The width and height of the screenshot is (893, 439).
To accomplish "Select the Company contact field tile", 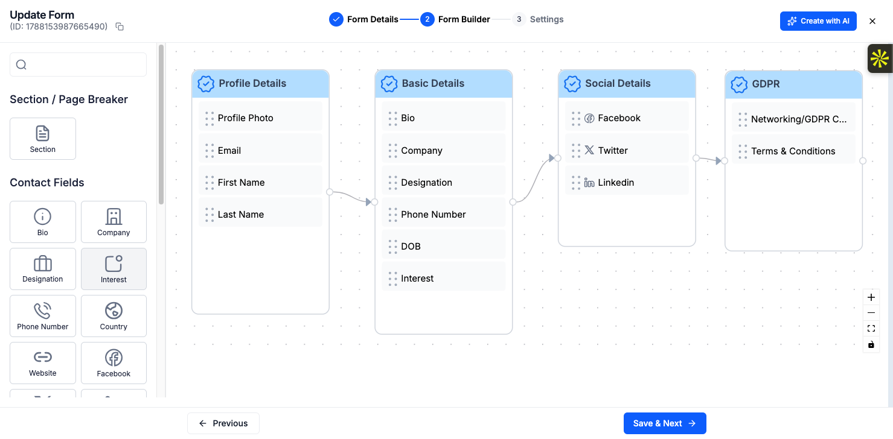I will (114, 222).
